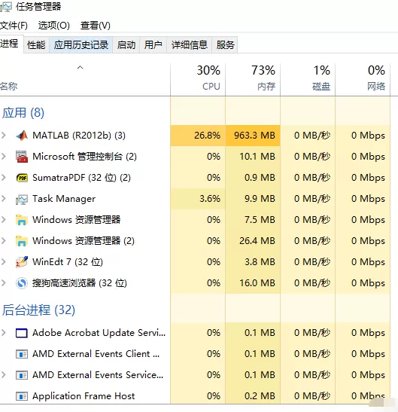This screenshot has width=398, height=412.
Task: Click the WinEdt 7 application icon
Action: (22, 262)
